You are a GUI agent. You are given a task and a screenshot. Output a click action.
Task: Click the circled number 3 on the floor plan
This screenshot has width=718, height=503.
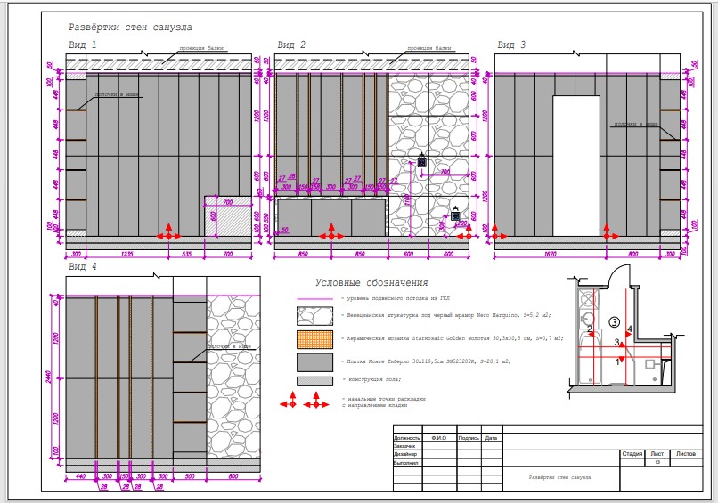pyautogui.click(x=614, y=322)
